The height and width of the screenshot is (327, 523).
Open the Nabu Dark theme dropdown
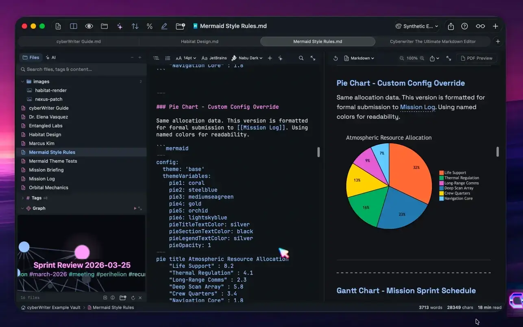(247, 58)
